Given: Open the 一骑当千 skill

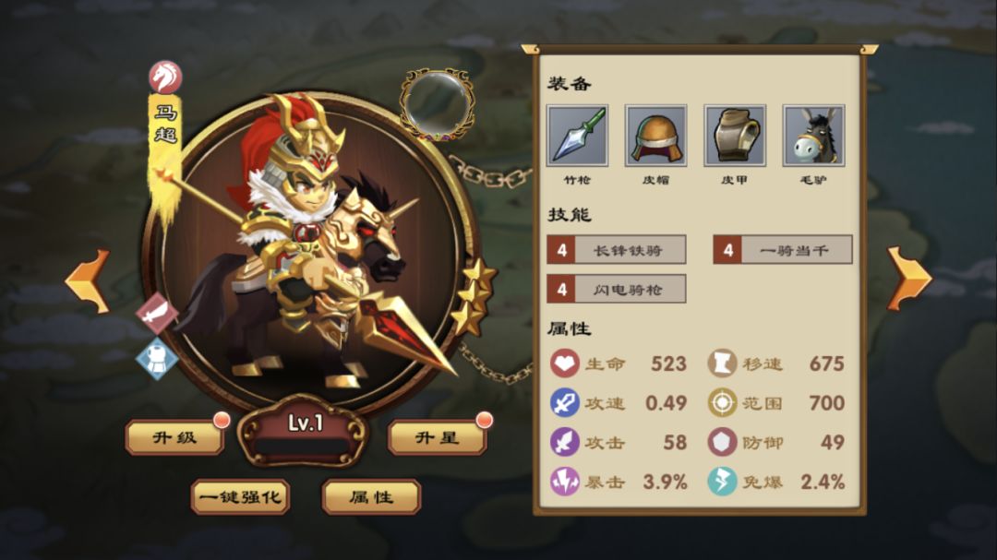Looking at the screenshot, I should coord(783,250).
